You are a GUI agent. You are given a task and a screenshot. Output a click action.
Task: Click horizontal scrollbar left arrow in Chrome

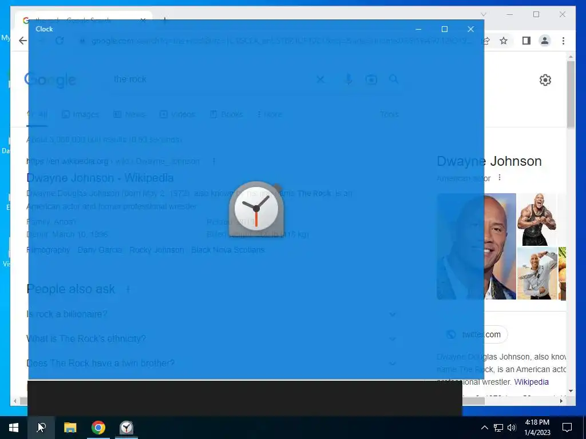tap(15, 401)
